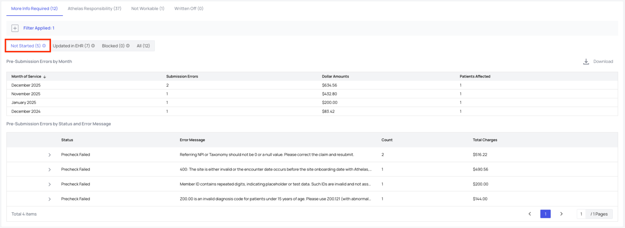The image size is (625, 228).
Task: Click the sort arrow on Month of Service
Action: pyautogui.click(x=45, y=77)
